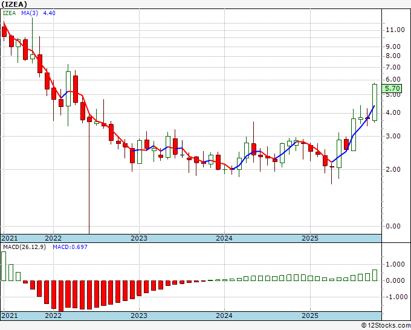Click the 2025 label on MACD timeline
The image size is (411, 330).
(310, 315)
